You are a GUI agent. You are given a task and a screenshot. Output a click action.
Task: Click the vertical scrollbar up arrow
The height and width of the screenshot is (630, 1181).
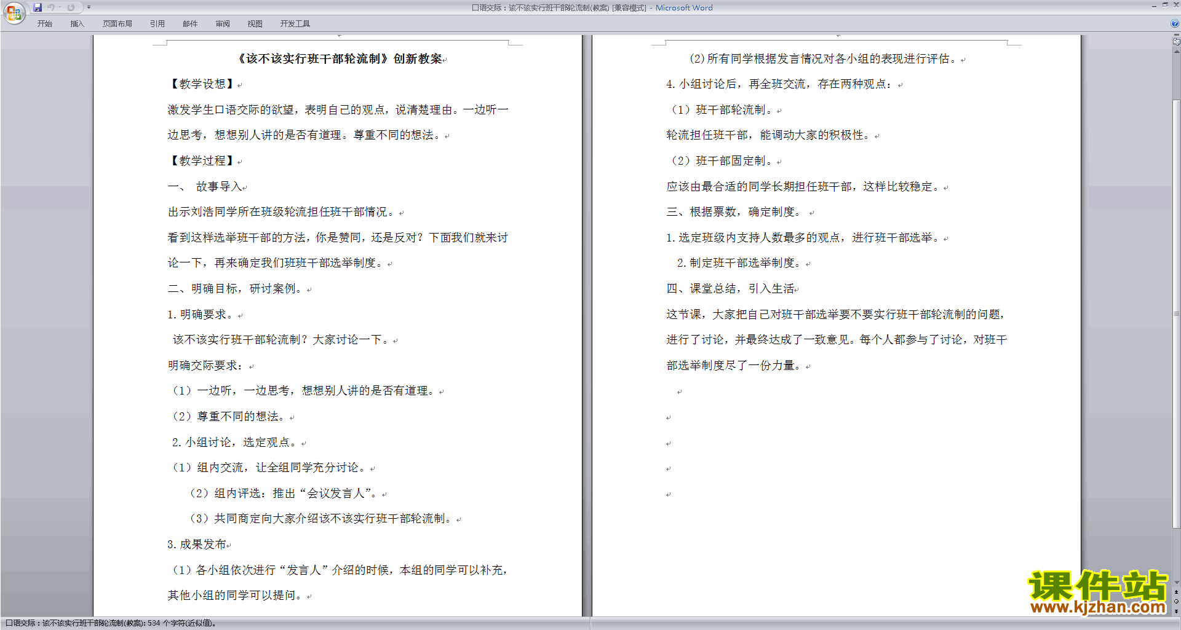coord(1177,52)
